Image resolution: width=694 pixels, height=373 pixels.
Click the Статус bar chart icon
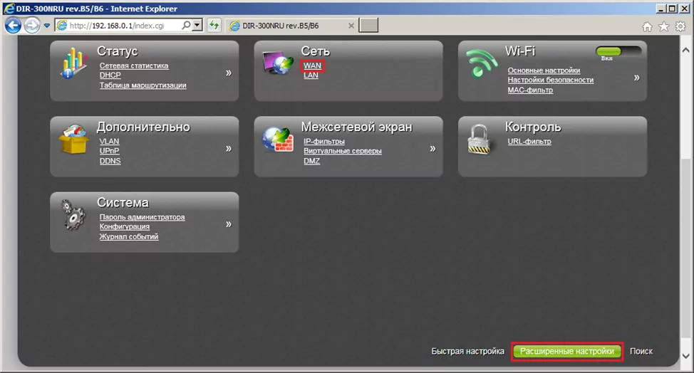tap(73, 63)
